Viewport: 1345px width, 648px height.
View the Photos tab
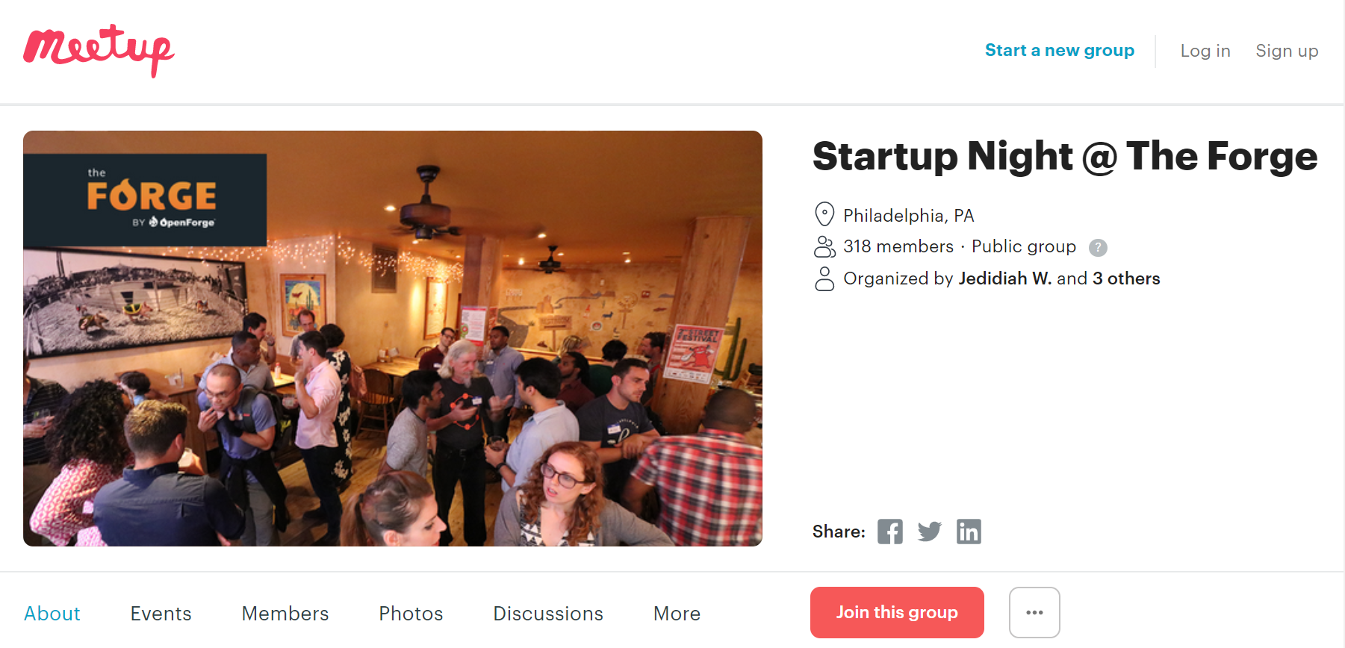point(411,614)
